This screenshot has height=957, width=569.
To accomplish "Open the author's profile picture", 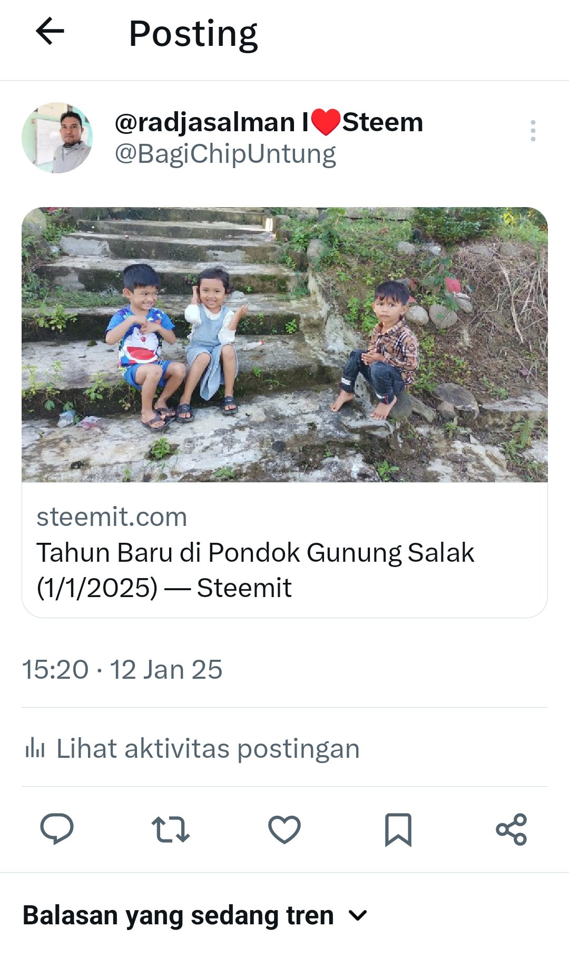I will [57, 138].
